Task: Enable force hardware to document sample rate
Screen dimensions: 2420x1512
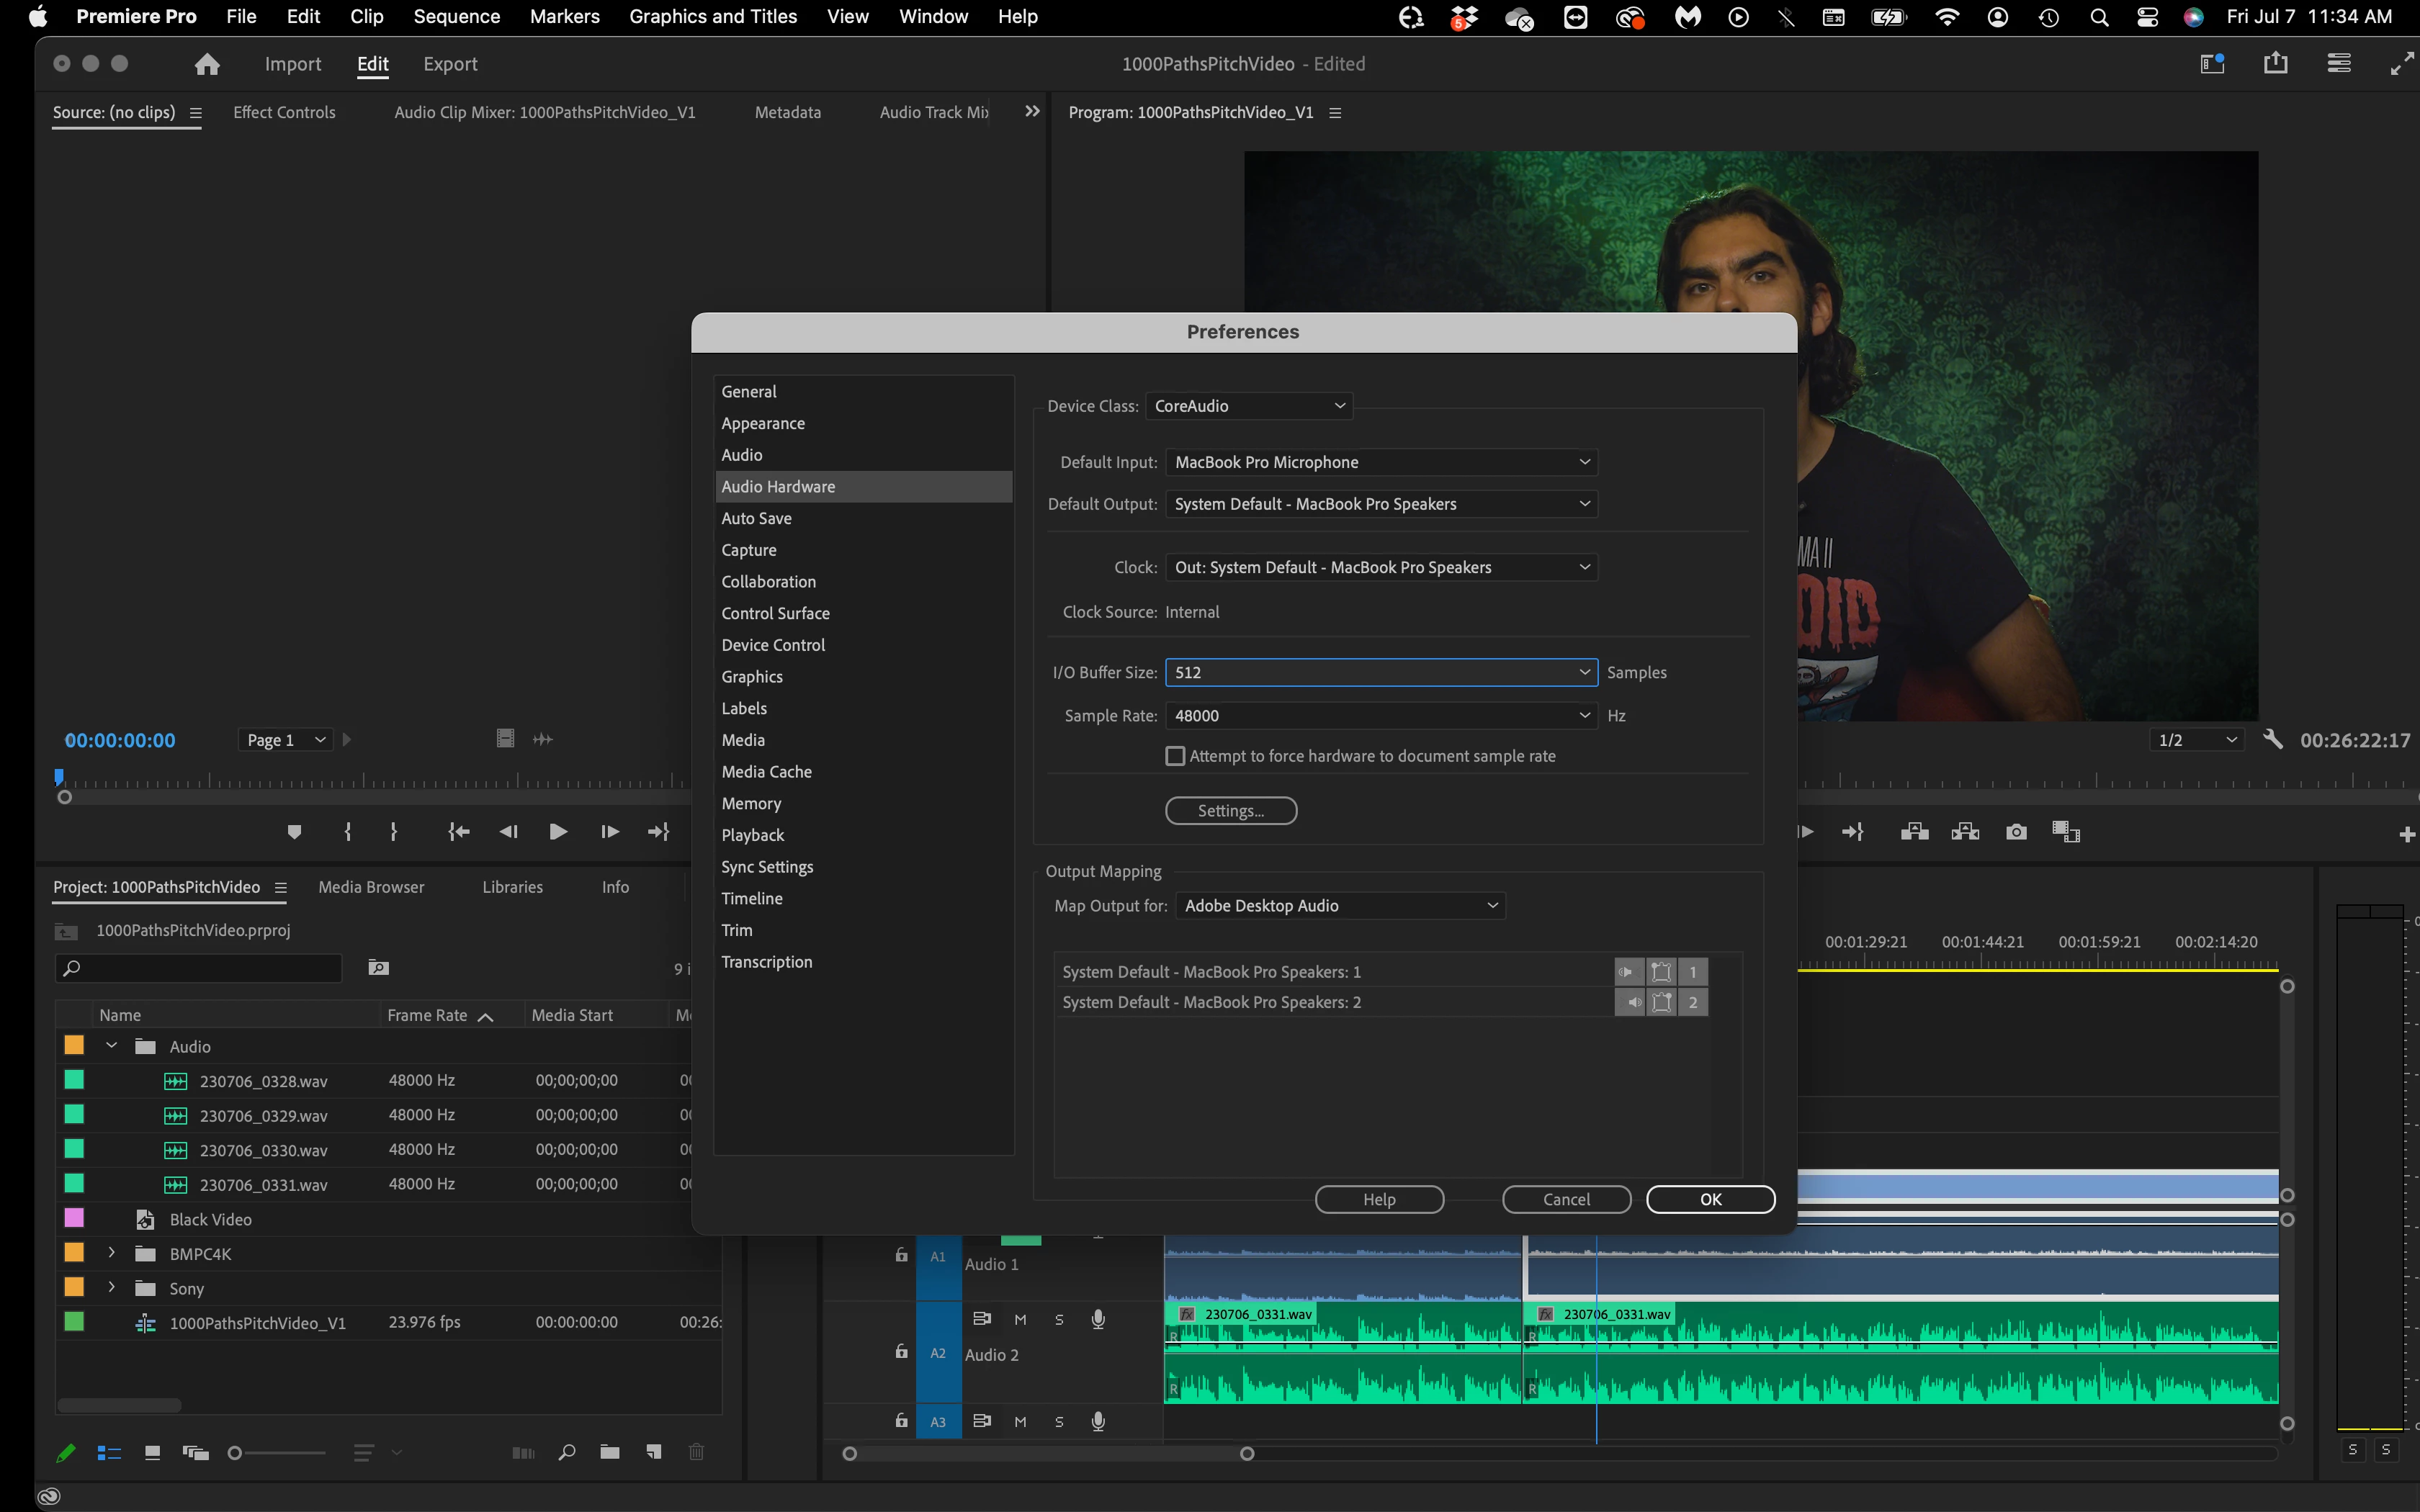Action: click(x=1176, y=756)
